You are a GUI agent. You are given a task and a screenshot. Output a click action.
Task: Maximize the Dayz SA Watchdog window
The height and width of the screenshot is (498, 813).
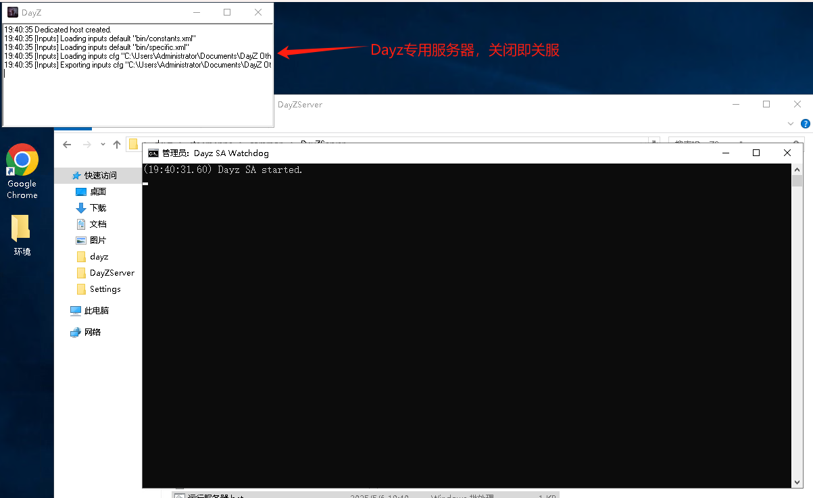[756, 153]
